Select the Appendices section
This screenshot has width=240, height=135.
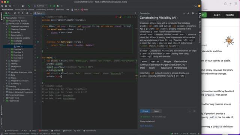(13, 101)
